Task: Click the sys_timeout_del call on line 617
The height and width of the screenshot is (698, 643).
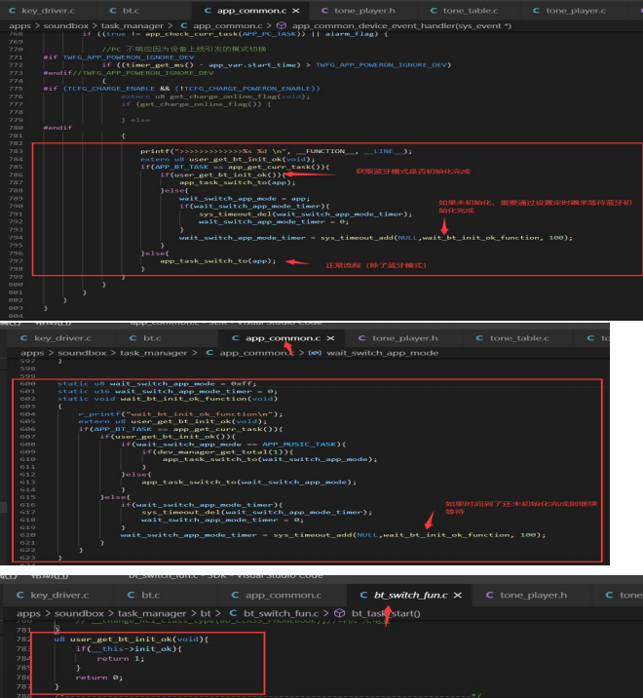Action: click(257, 513)
